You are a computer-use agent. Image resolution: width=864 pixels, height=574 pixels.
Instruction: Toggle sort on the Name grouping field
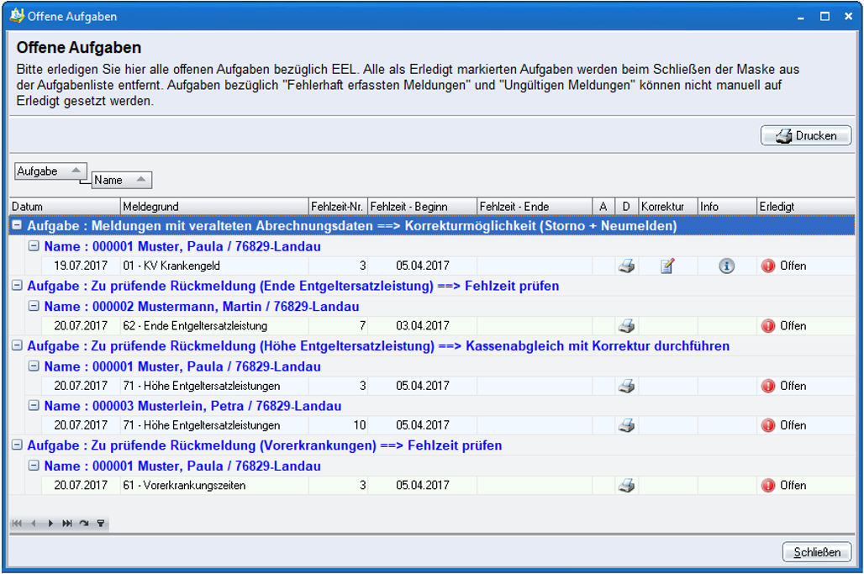click(x=121, y=180)
